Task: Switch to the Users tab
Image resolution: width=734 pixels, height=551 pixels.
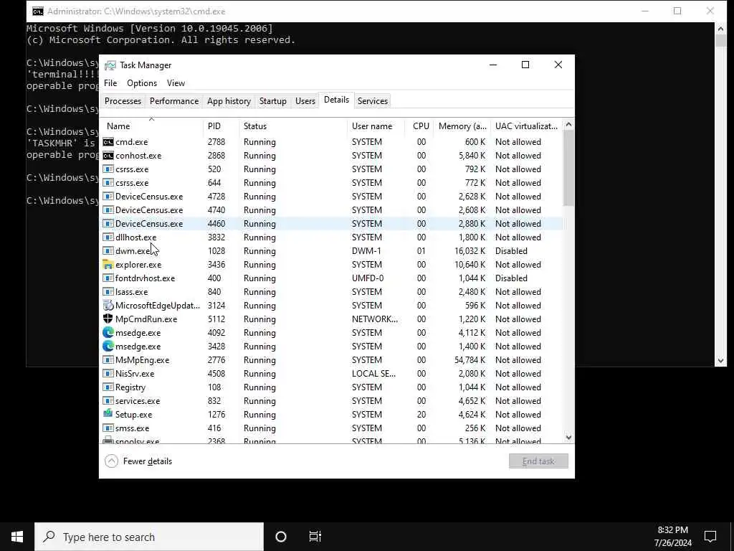Action: pos(305,101)
